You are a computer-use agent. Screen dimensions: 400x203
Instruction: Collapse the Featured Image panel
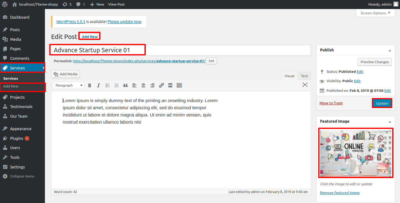390,121
